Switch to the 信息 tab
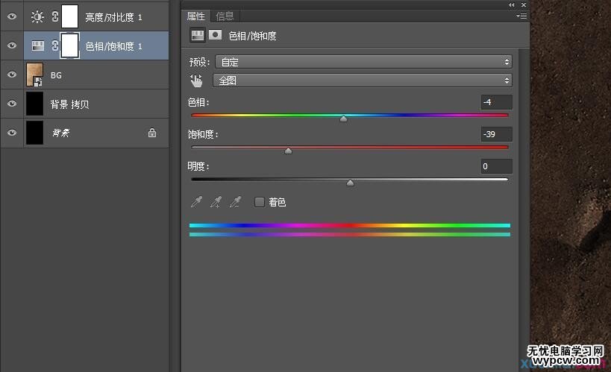Viewport: 611px width, 372px height. coord(224,16)
